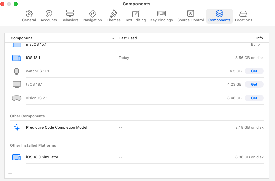Open the Navigation arrow icon
275x181 pixels.
click(93, 13)
